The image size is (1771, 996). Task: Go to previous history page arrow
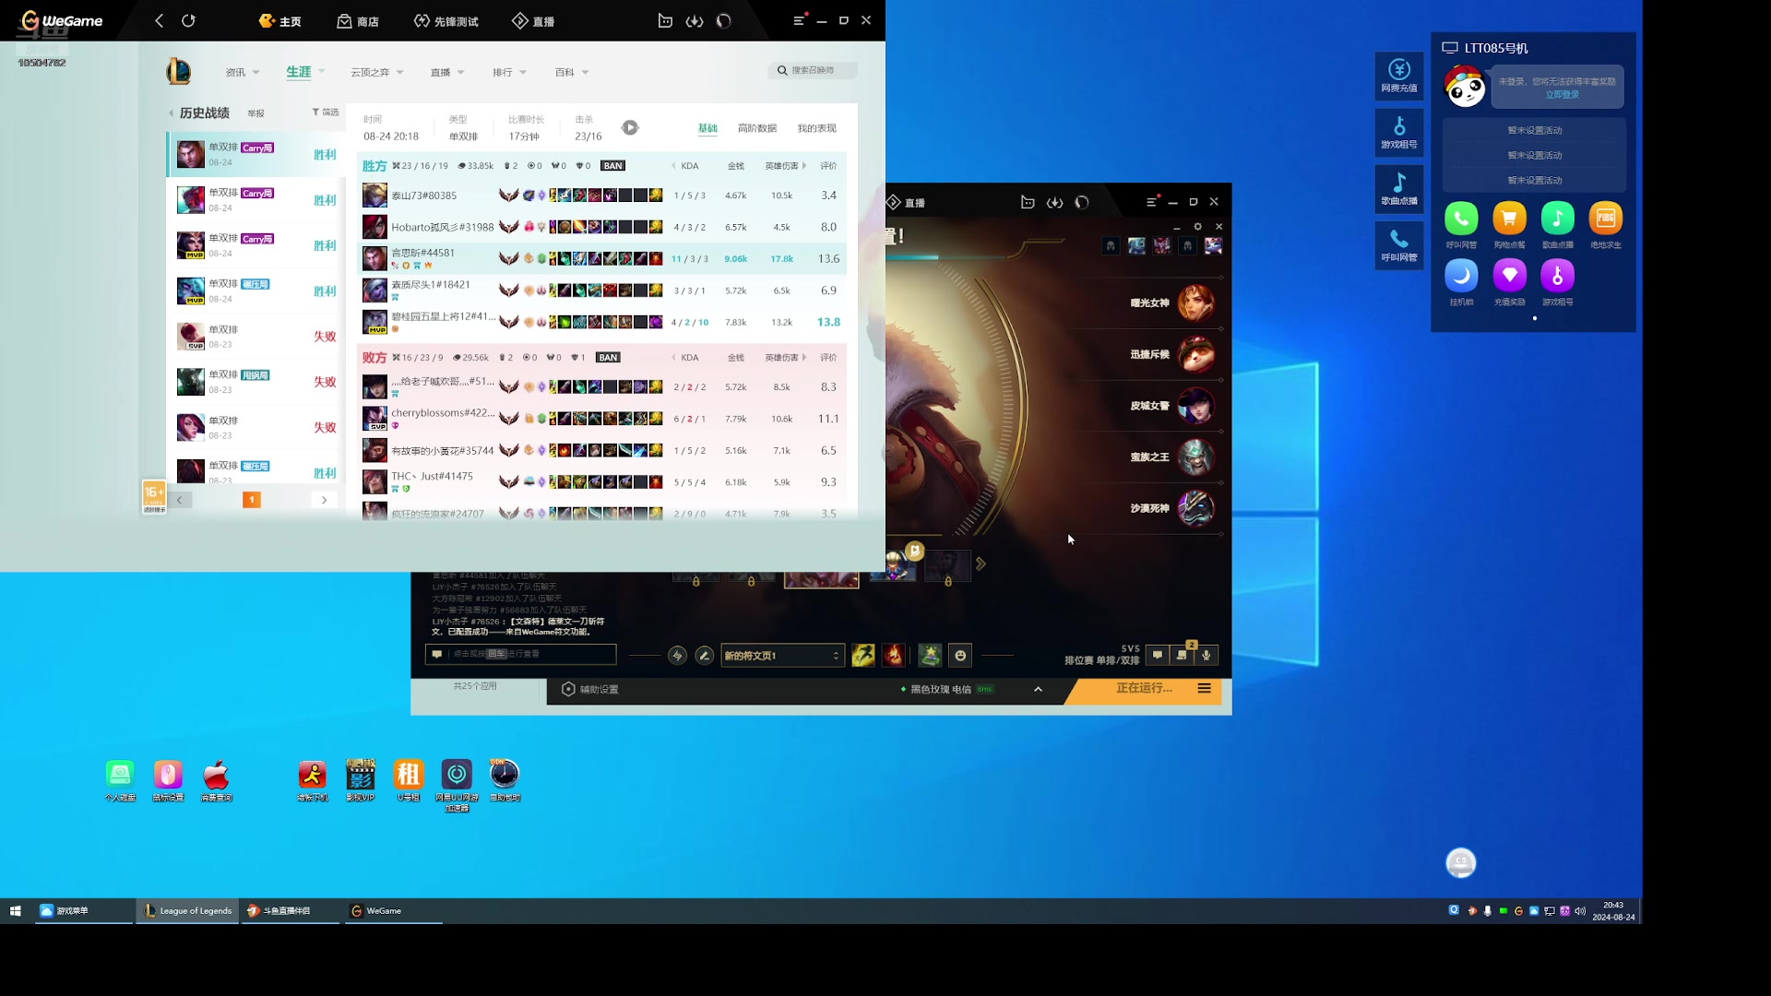pyautogui.click(x=180, y=500)
